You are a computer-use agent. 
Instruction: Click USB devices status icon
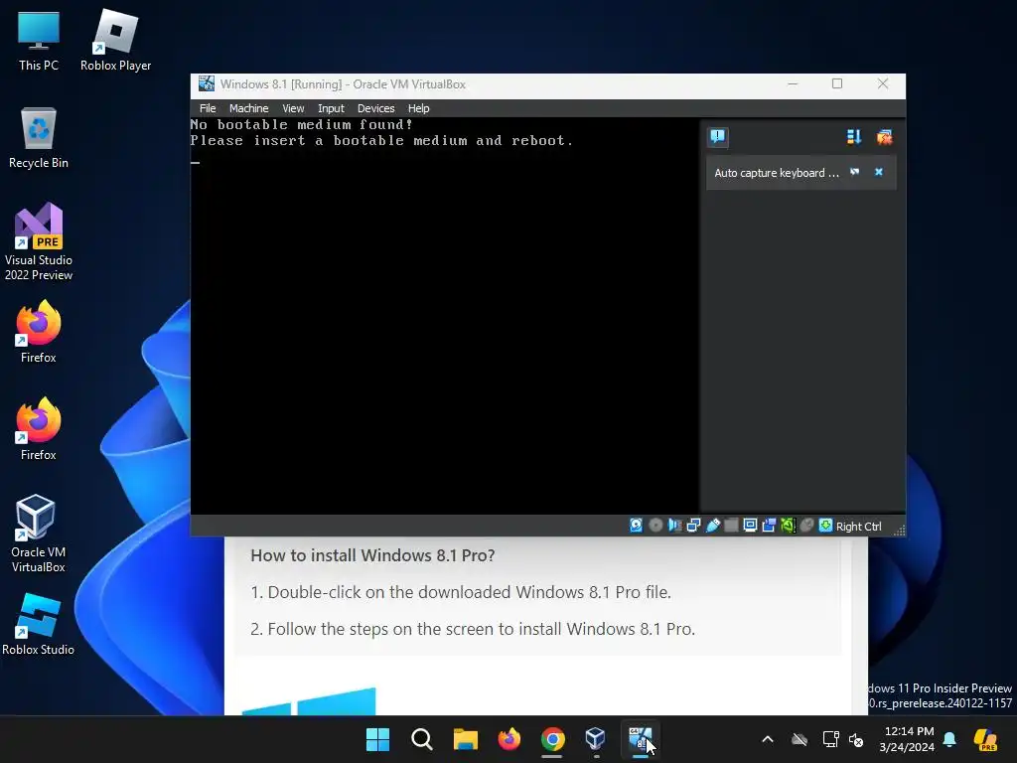(x=713, y=526)
